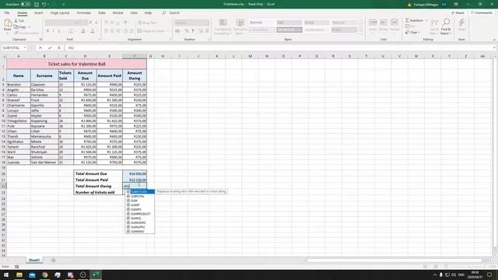The height and width of the screenshot is (280, 498).
Task: Select the Neutral cell style swatch
Action: (344, 23)
